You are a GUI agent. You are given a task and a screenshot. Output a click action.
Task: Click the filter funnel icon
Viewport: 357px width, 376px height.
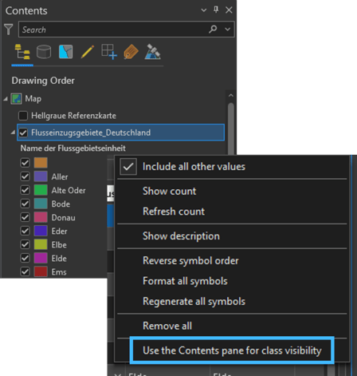click(9, 30)
